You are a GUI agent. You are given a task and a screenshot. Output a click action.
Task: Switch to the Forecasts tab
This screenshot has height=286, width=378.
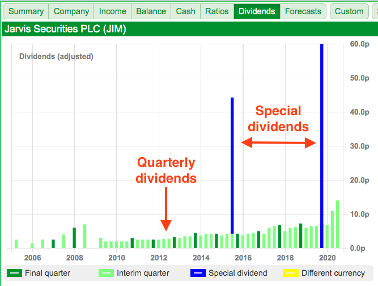click(x=303, y=11)
